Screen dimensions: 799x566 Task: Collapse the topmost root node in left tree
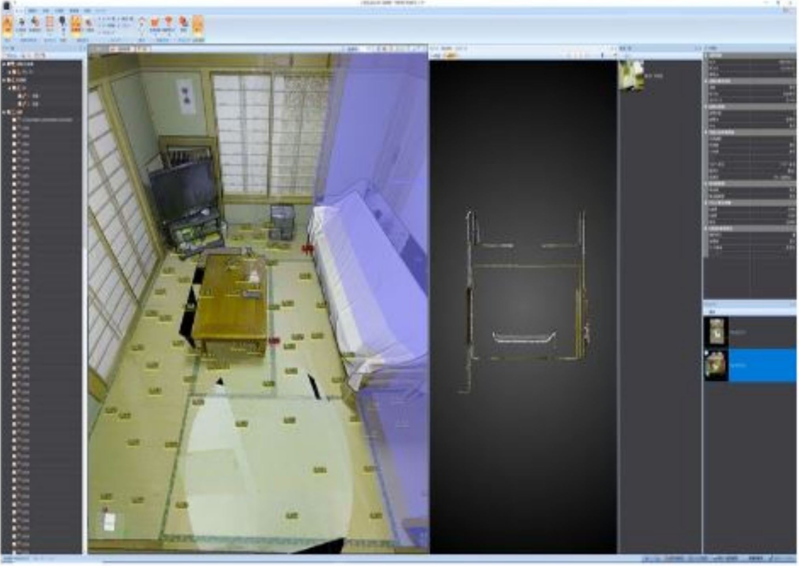pyautogui.click(x=4, y=64)
